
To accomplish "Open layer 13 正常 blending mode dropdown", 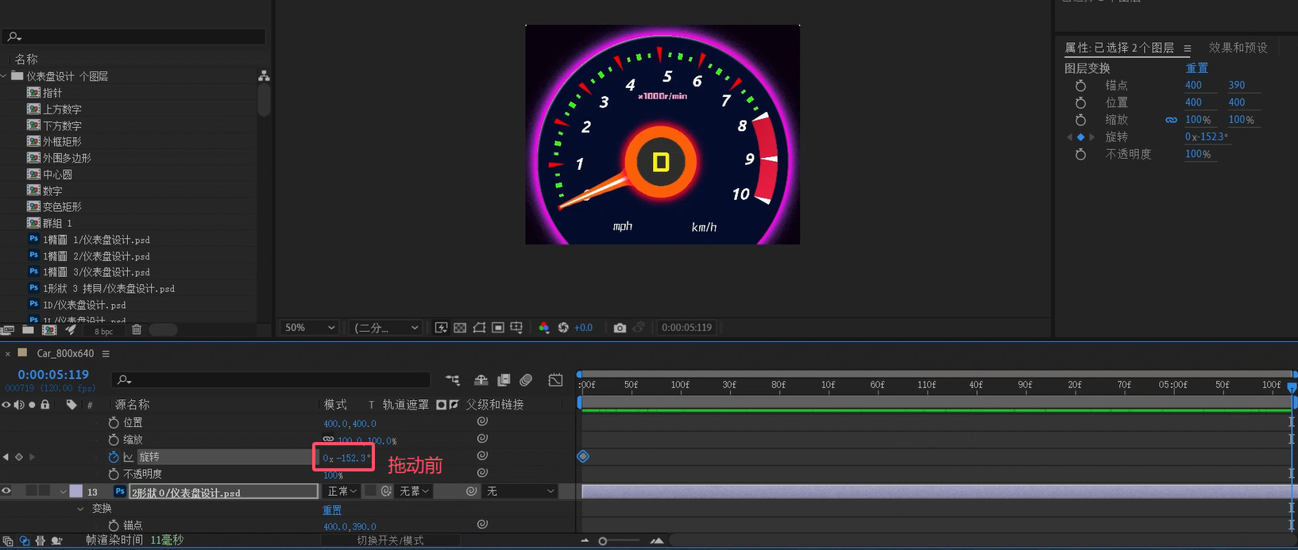I will click(343, 491).
